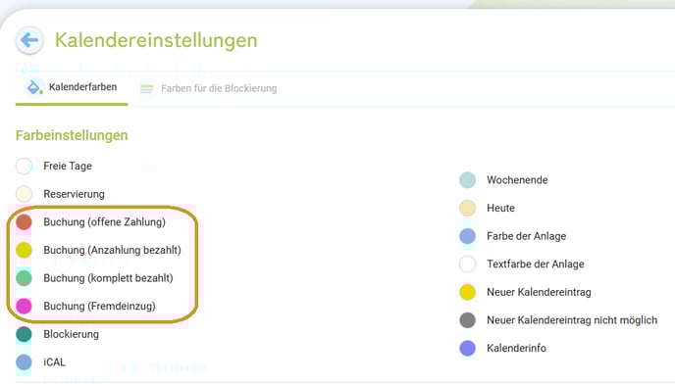Click the Textfarbe der Anlage label
The width and height of the screenshot is (675, 384).
[536, 264]
